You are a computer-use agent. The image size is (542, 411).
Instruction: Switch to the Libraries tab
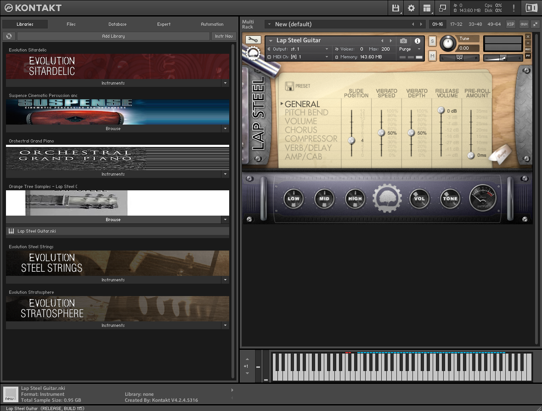(25, 24)
